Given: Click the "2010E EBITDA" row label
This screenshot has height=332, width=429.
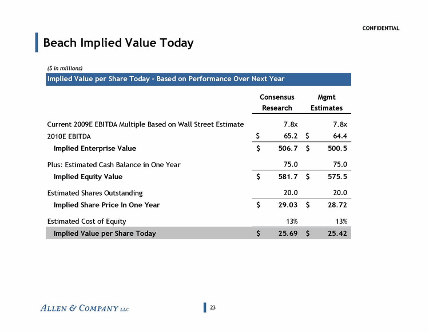Looking at the screenshot, I should (x=70, y=136).
